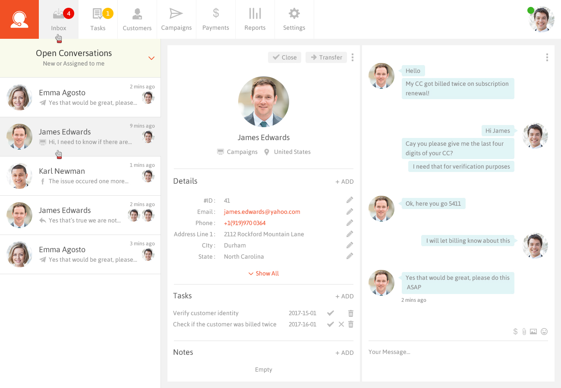Open the logged-in agent profile avatar
The width and height of the screenshot is (561, 388).
point(542,19)
